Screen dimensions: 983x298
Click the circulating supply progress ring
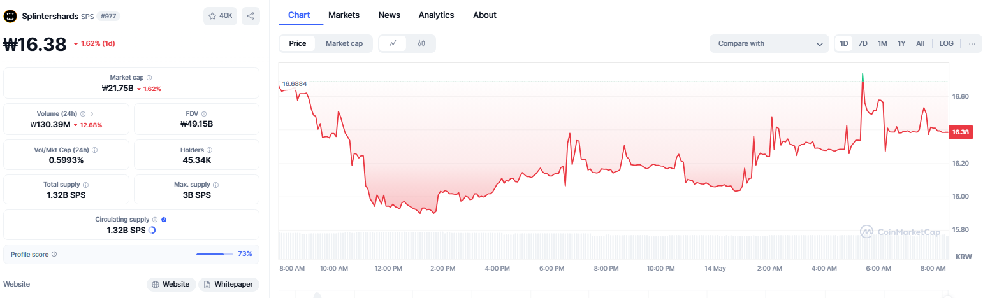(152, 230)
